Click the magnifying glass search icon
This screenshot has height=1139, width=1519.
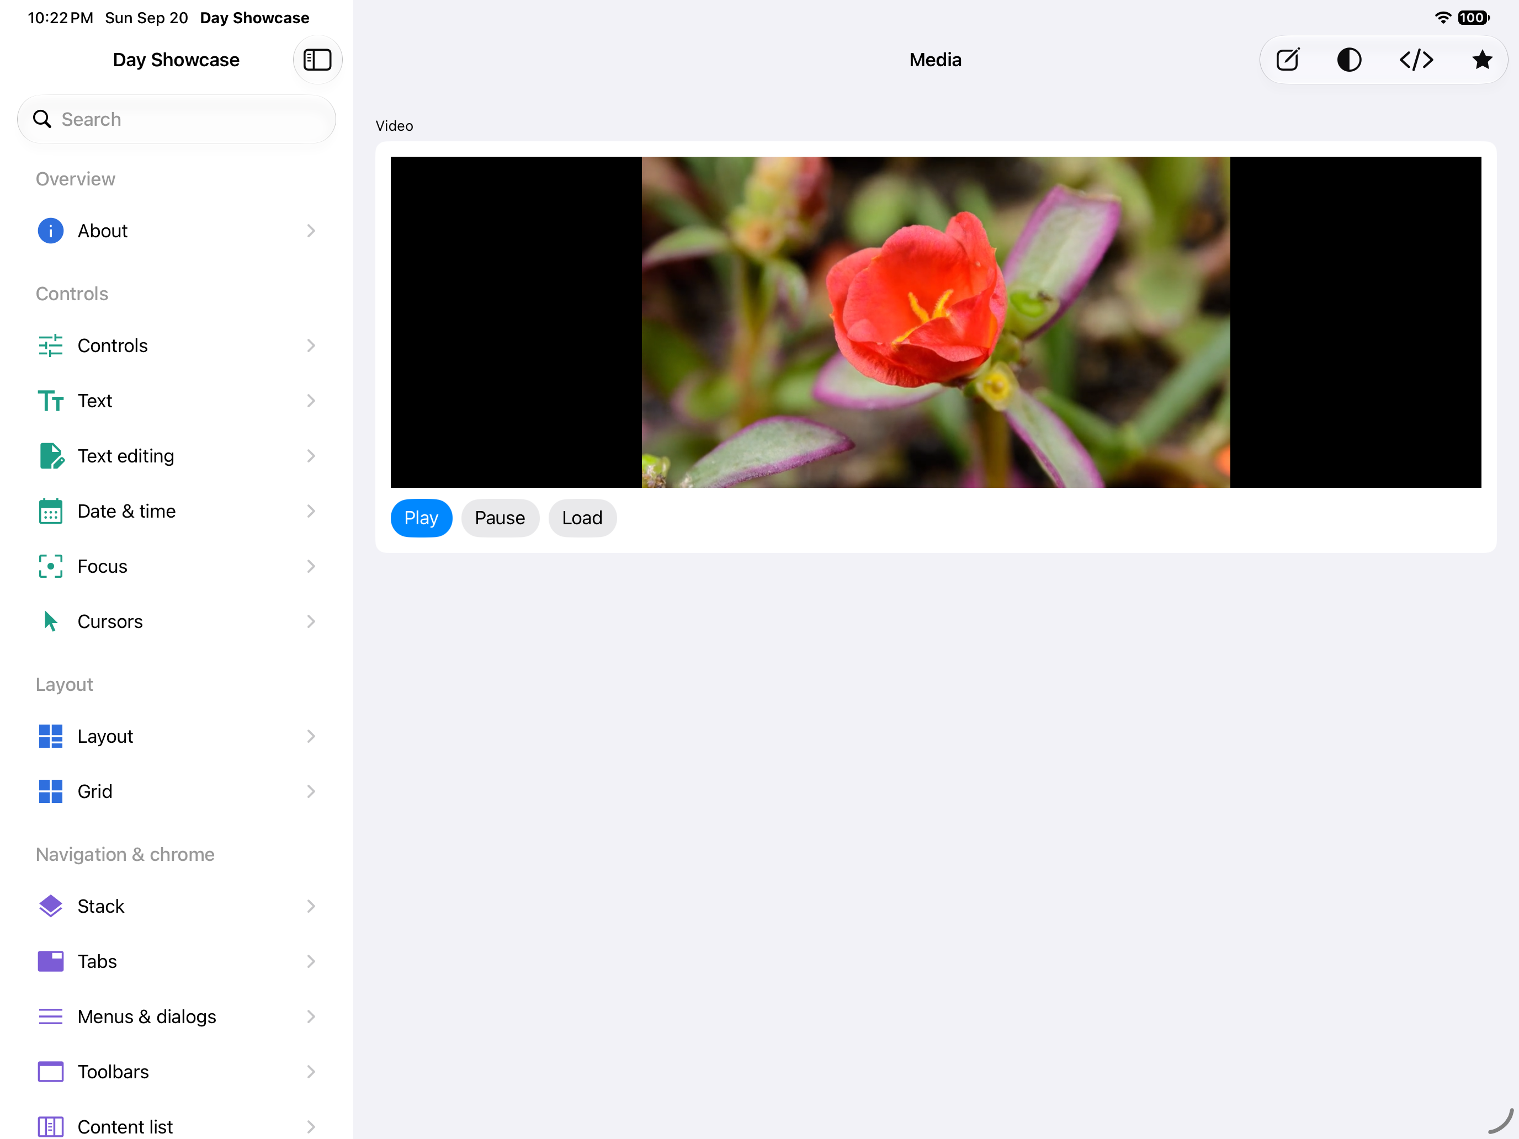coord(42,119)
